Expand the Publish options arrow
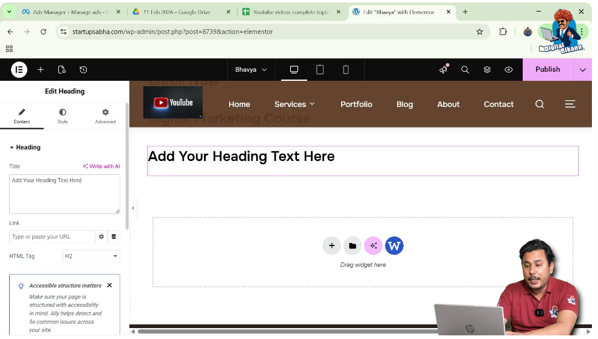Screen dimensions: 598x339 [x=582, y=70]
